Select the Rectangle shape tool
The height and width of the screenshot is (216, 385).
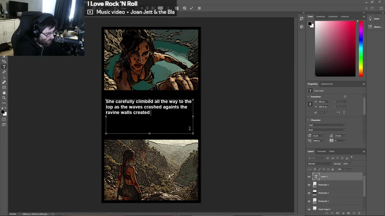coord(4,87)
